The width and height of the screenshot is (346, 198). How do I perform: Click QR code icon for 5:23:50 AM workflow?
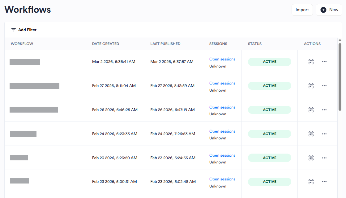click(x=311, y=158)
